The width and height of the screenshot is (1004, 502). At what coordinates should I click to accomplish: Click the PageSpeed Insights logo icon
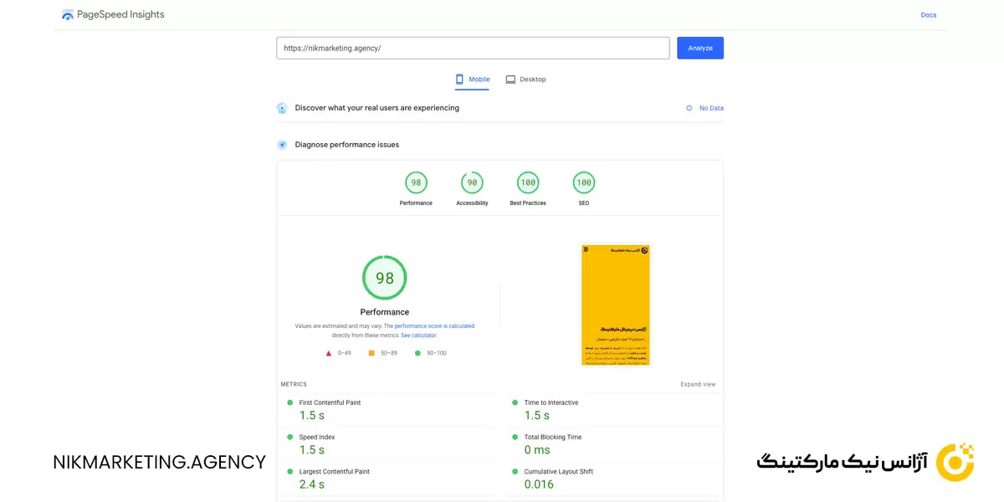click(x=68, y=15)
